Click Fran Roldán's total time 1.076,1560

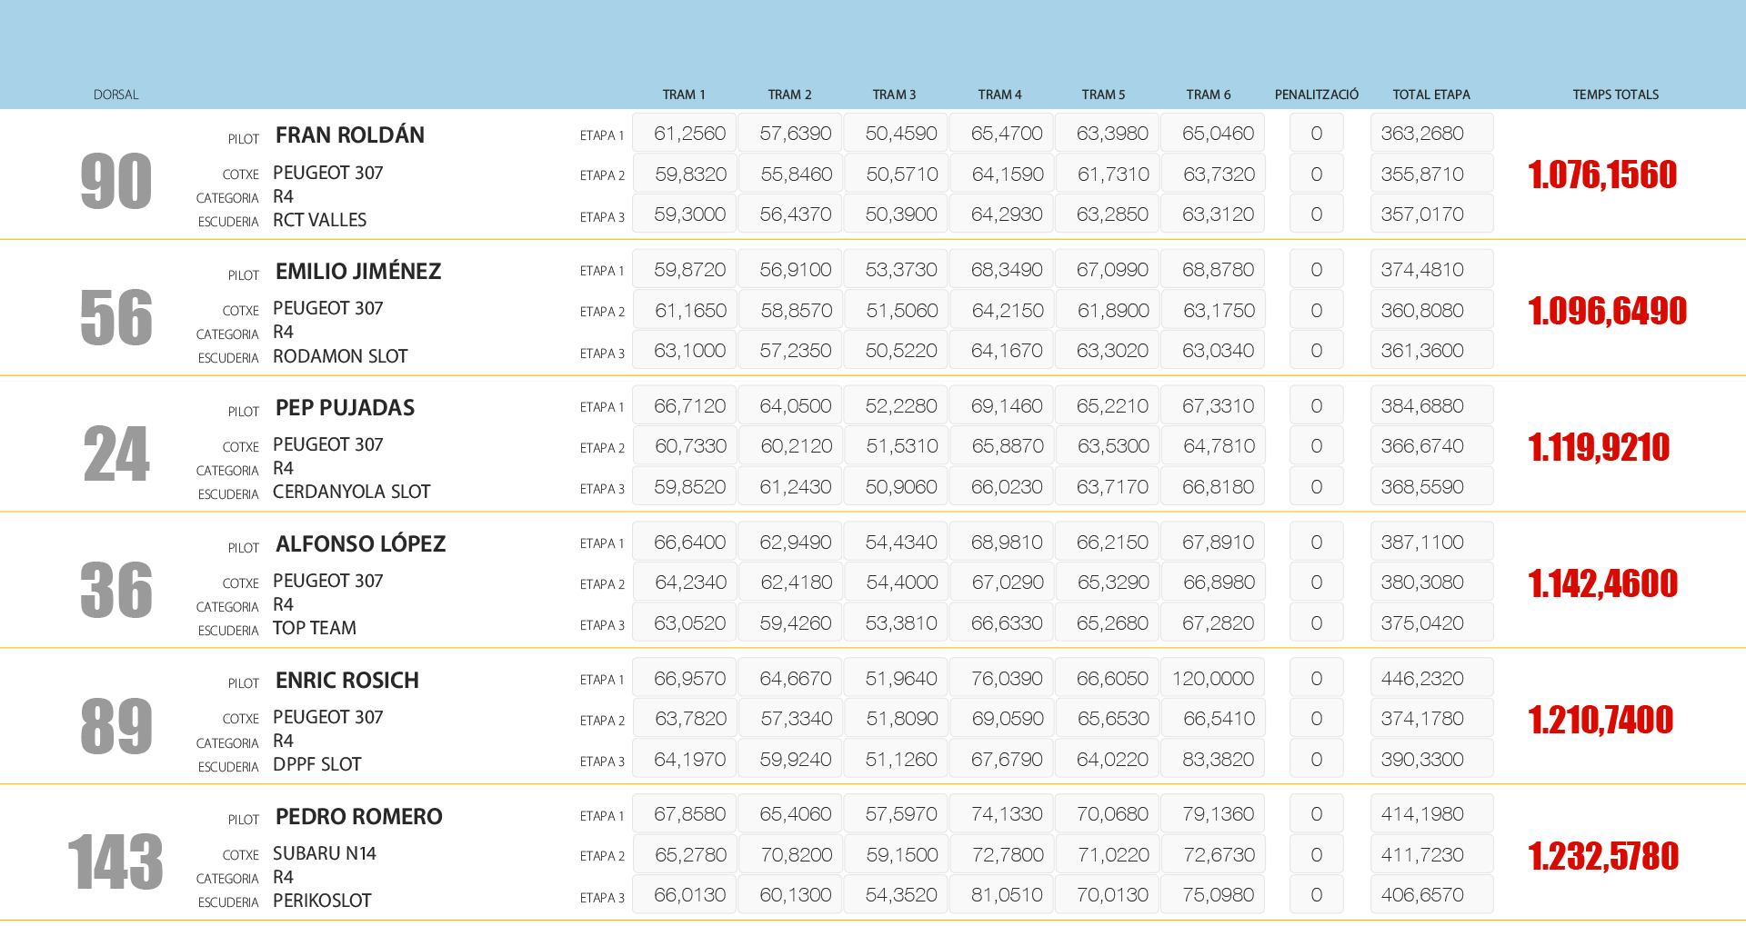point(1601,174)
